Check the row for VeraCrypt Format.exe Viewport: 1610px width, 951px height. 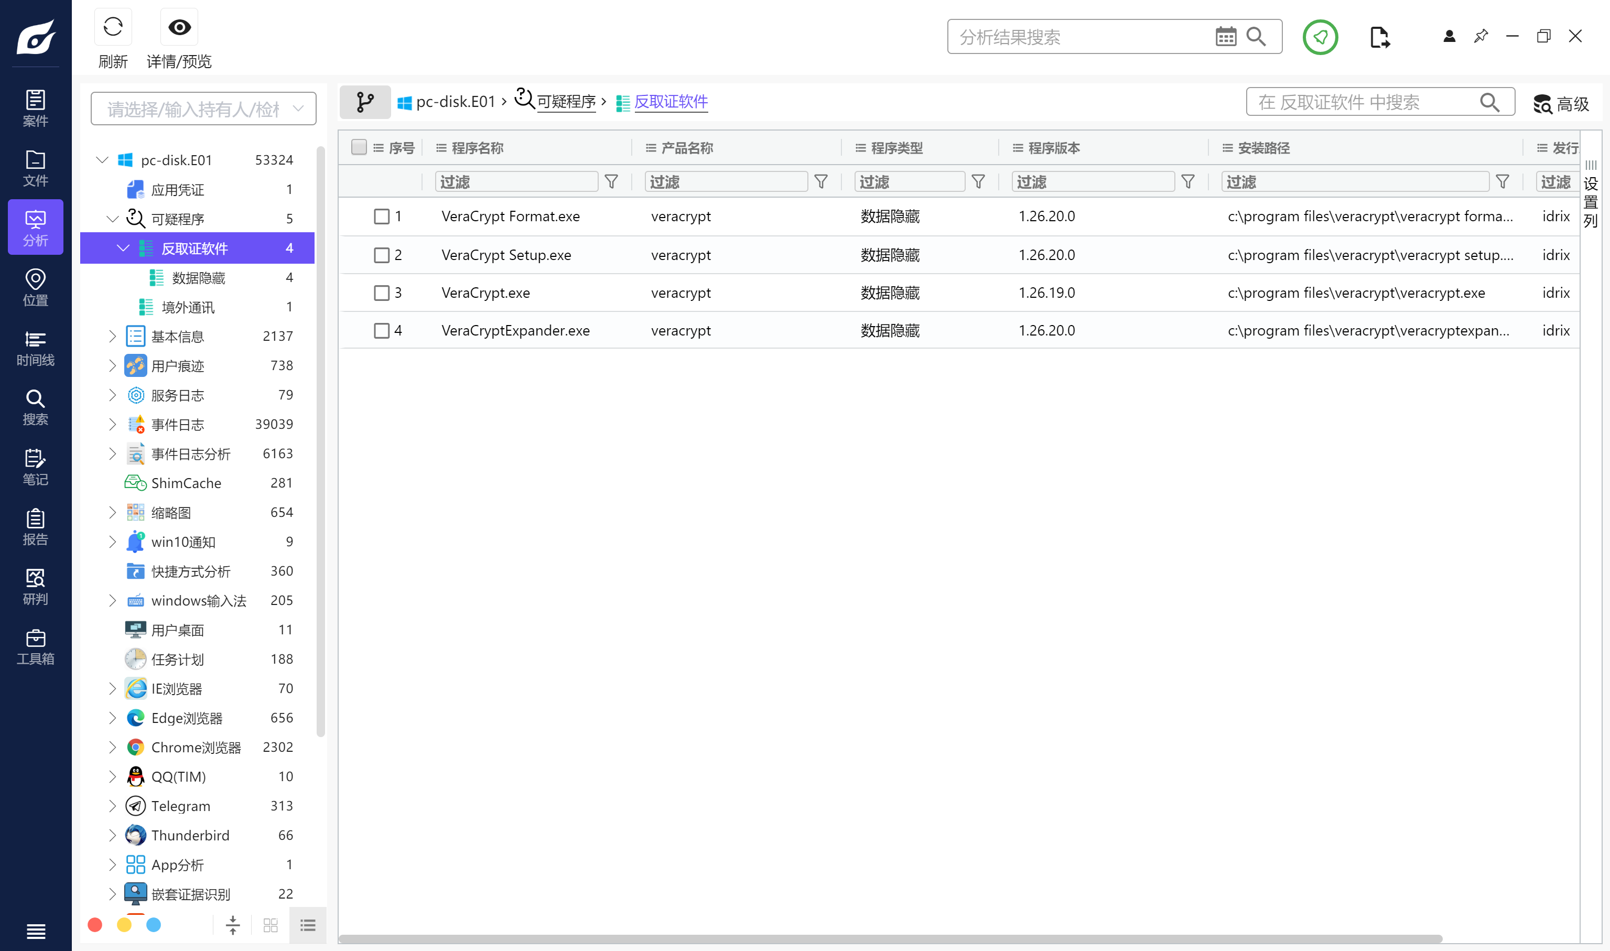click(x=382, y=217)
